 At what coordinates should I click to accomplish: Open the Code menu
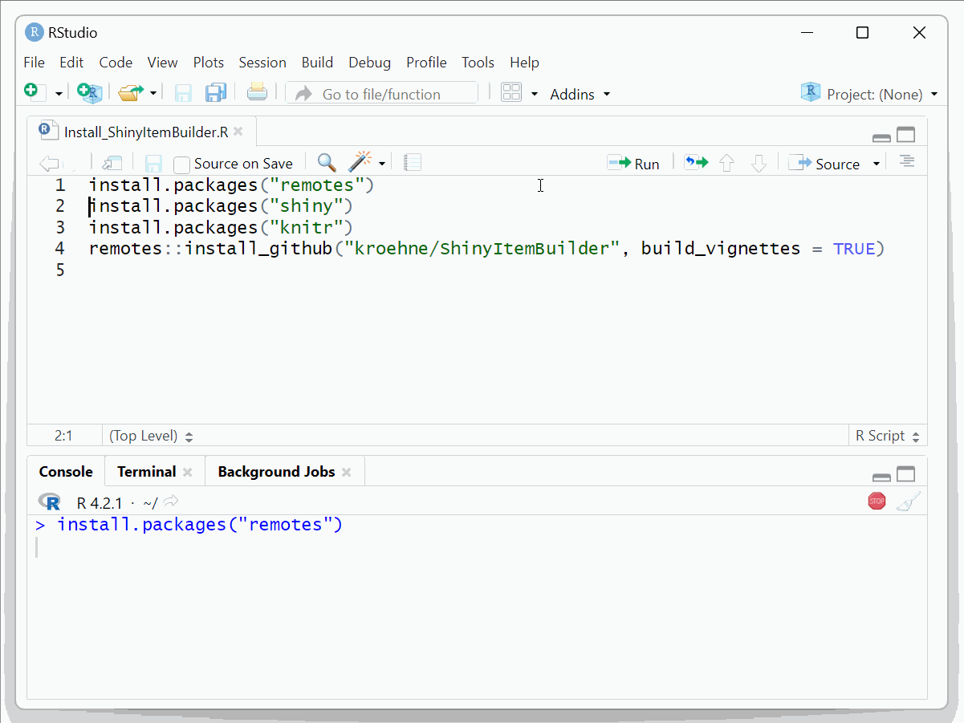[x=116, y=63]
